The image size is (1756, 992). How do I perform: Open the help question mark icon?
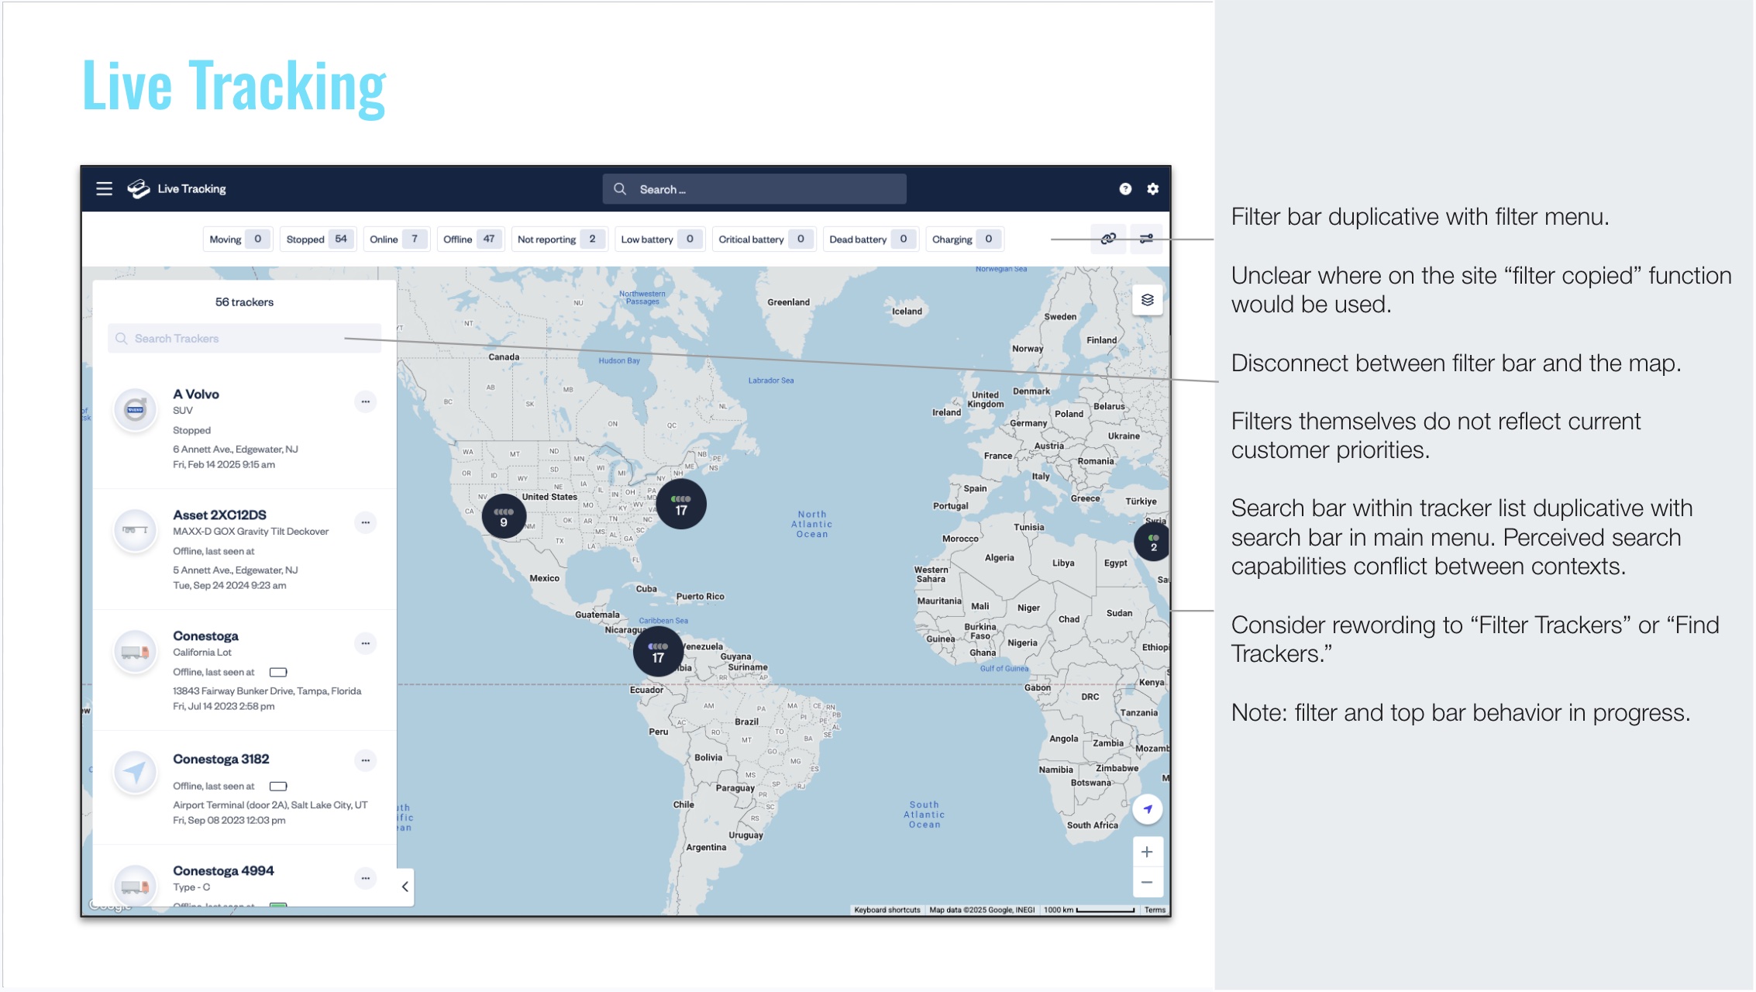click(x=1125, y=188)
